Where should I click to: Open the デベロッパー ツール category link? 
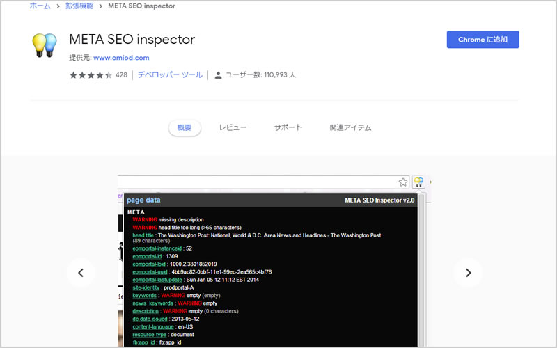point(170,75)
